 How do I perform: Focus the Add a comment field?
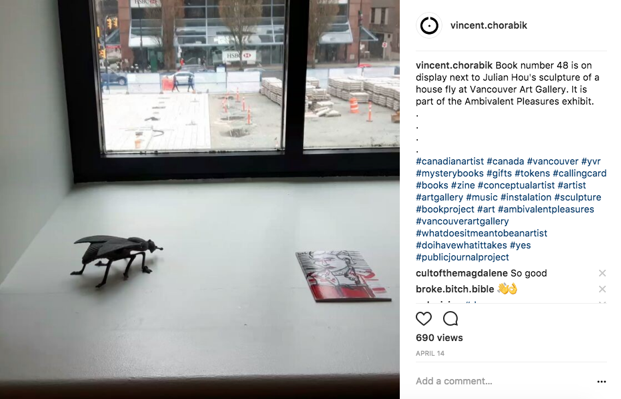[503, 381]
